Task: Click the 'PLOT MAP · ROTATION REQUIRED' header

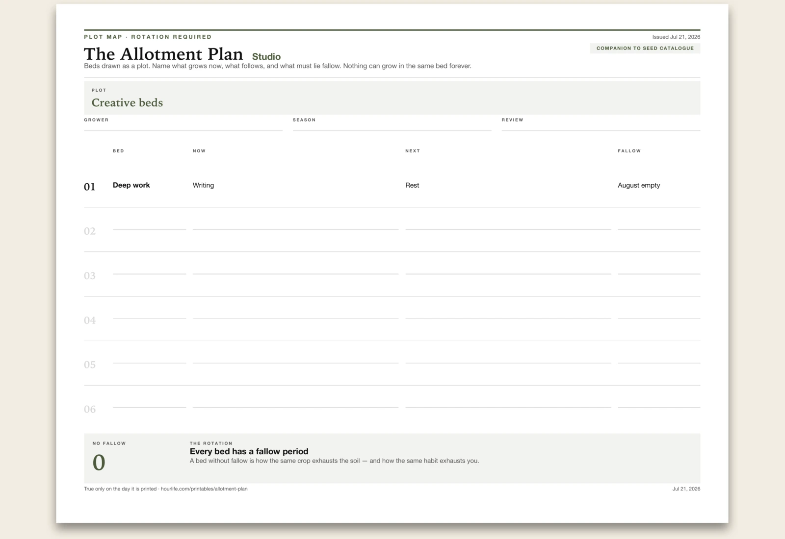Action: [148, 37]
